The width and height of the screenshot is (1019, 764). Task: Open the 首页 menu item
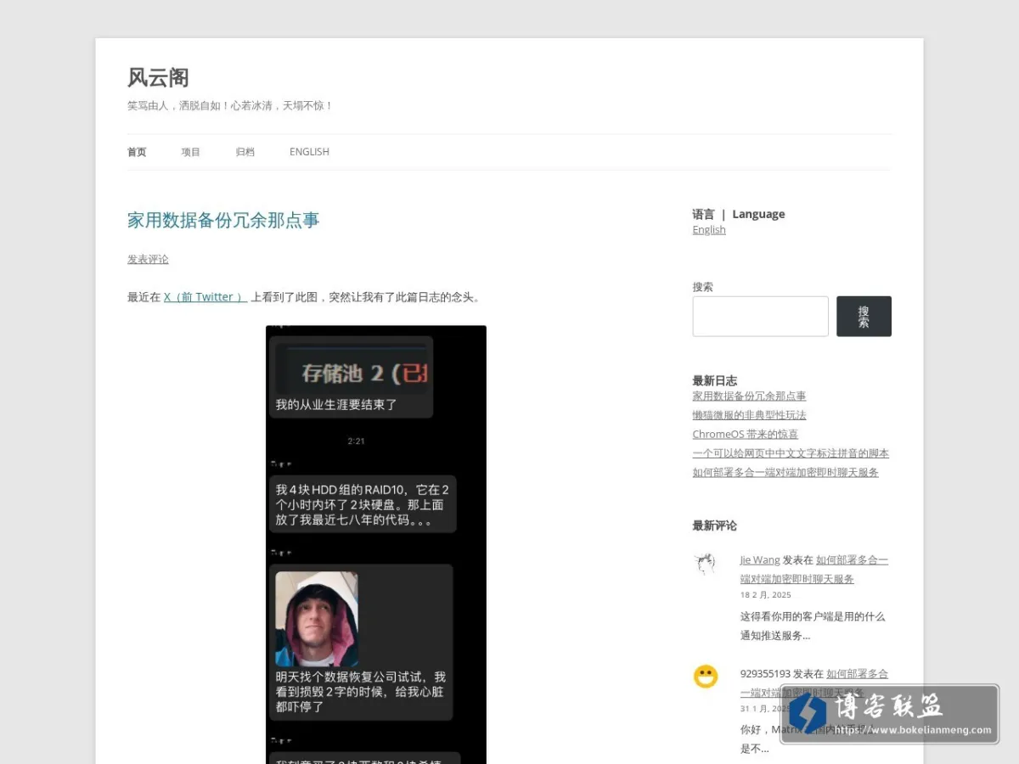[137, 152]
